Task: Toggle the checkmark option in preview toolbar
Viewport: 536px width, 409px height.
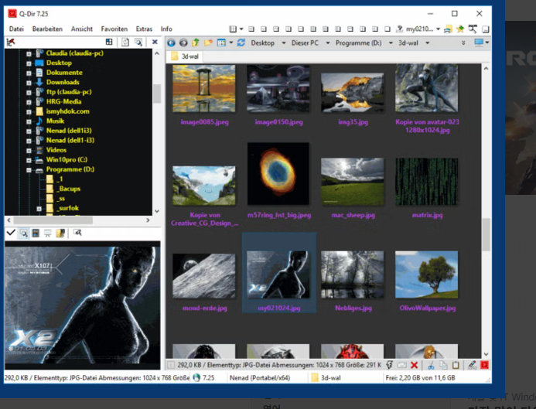Action: pyautogui.click(x=11, y=233)
